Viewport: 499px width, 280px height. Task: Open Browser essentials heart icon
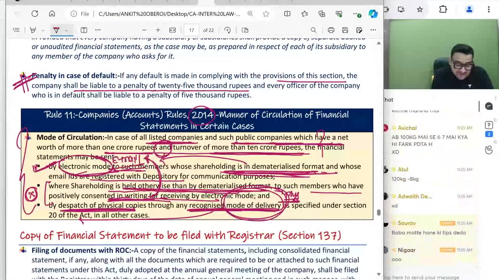pos(339,14)
